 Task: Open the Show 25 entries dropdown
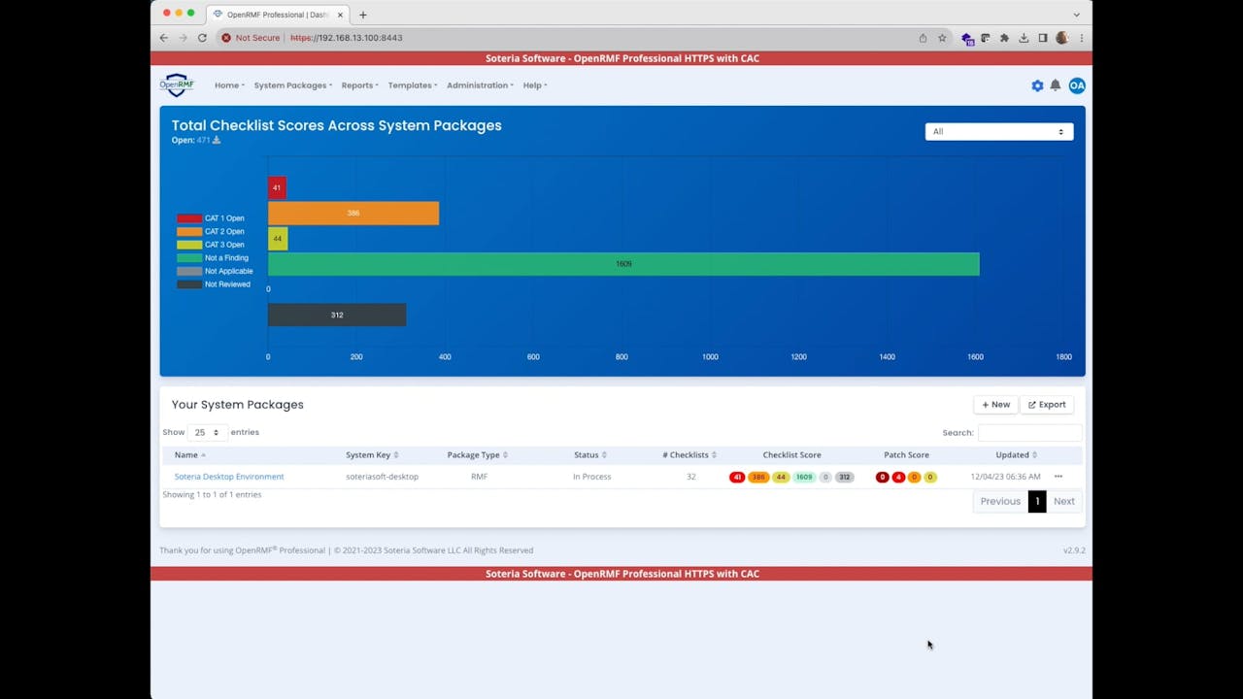click(207, 432)
